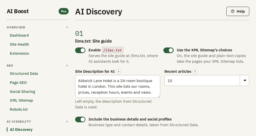
Task: Show help for Site Description for AI
Action: point(118,72)
